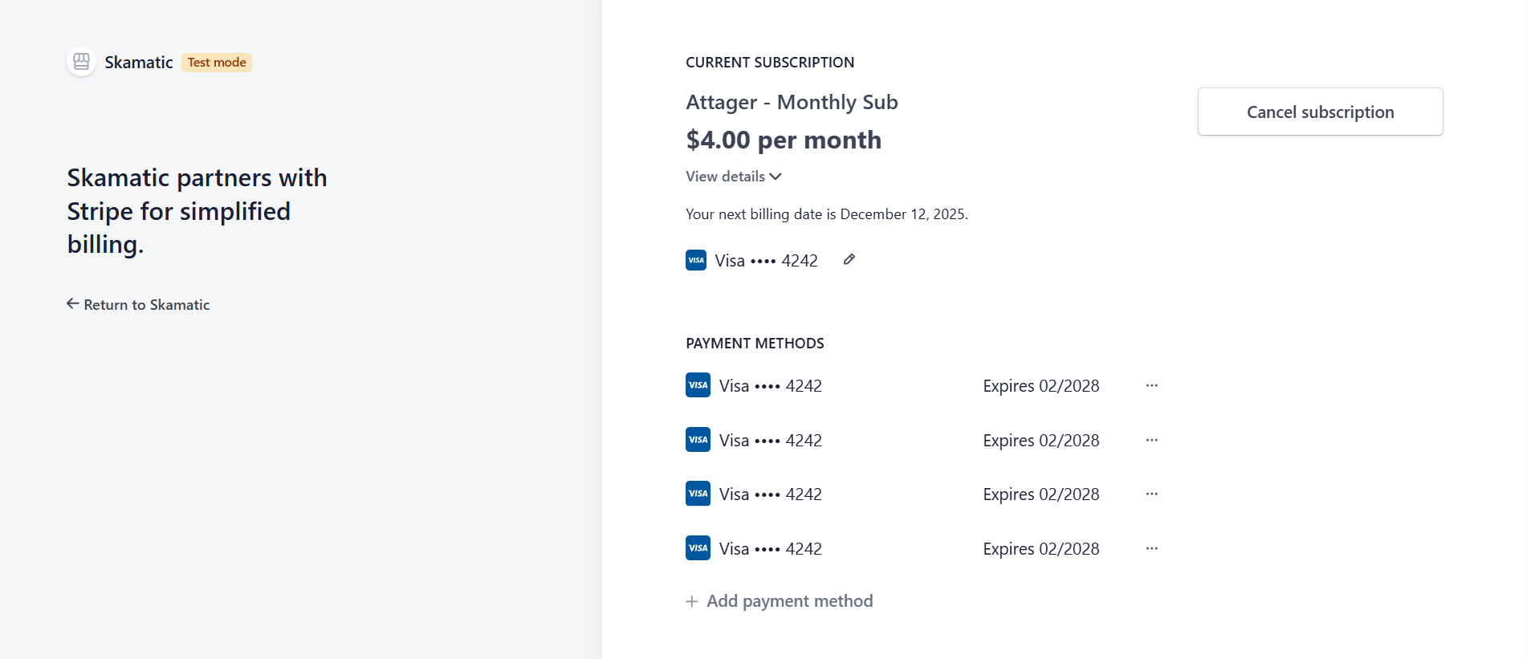Click the pencil icon to edit payment card
The width and height of the screenshot is (1527, 659).
click(849, 258)
